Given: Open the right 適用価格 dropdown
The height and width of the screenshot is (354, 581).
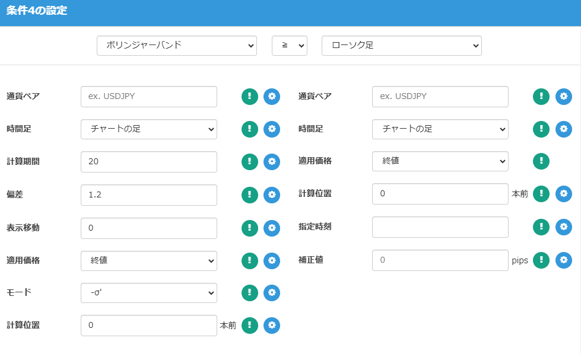Looking at the screenshot, I should (x=440, y=161).
